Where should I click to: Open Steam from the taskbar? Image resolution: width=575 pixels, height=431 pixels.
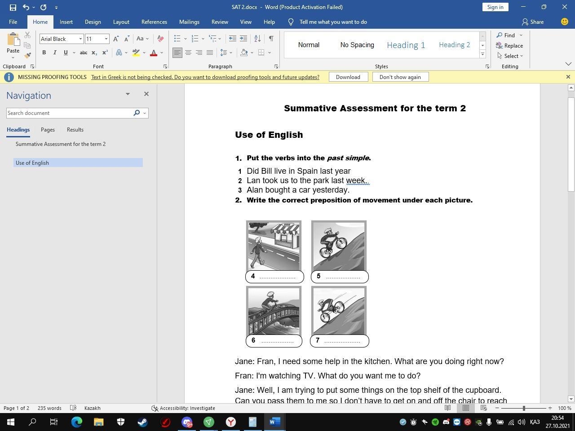pos(143,422)
